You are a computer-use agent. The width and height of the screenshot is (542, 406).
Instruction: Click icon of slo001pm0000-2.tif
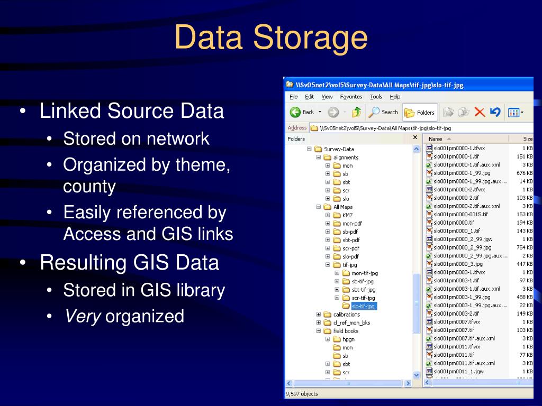[429, 198]
